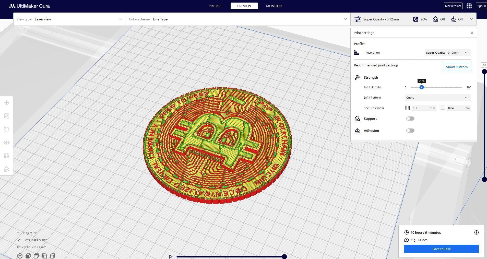The height and width of the screenshot is (259, 487).
Task: Close the Print settings panel
Action: 472,33
